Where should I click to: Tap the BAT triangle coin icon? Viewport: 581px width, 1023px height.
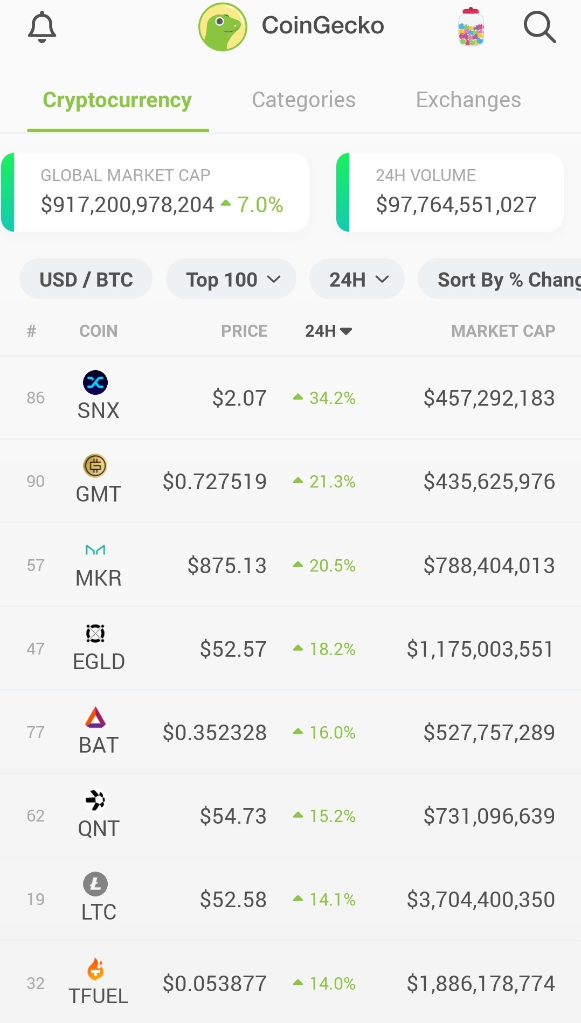(95, 717)
